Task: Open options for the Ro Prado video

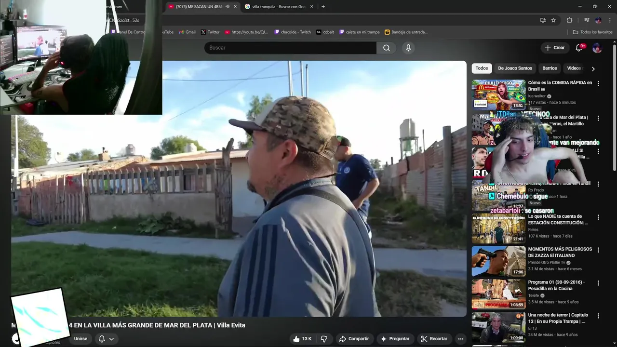Action: (x=598, y=184)
